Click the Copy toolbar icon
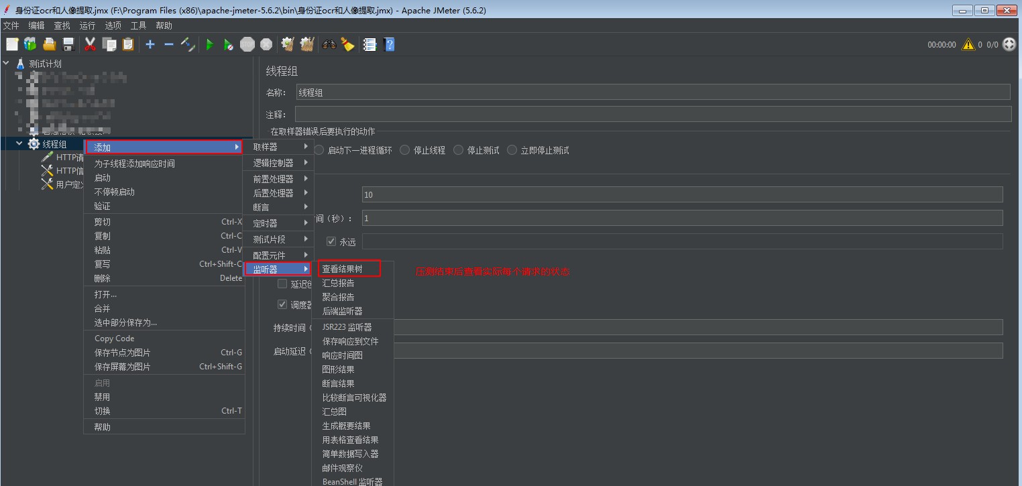The image size is (1022, 486). [x=109, y=44]
